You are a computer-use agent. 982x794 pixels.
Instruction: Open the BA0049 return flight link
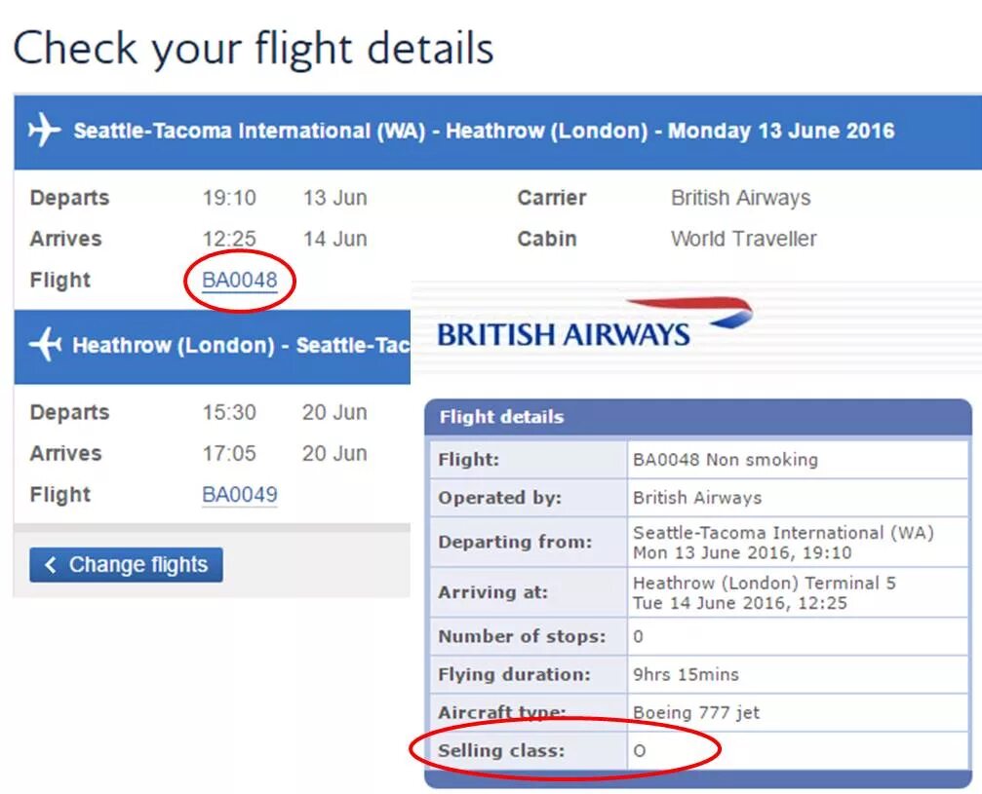point(240,495)
